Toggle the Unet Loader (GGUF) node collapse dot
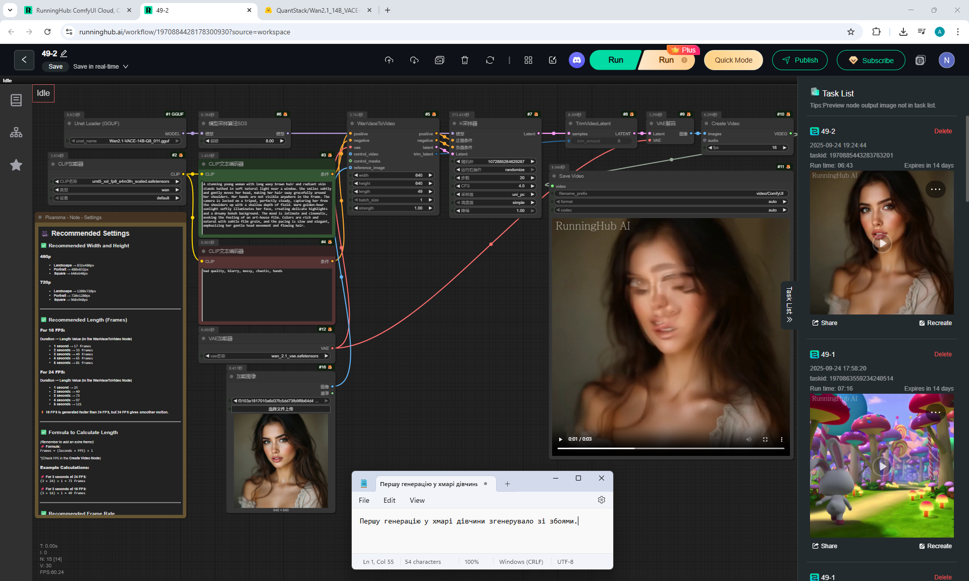This screenshot has width=969, height=581. click(x=69, y=124)
